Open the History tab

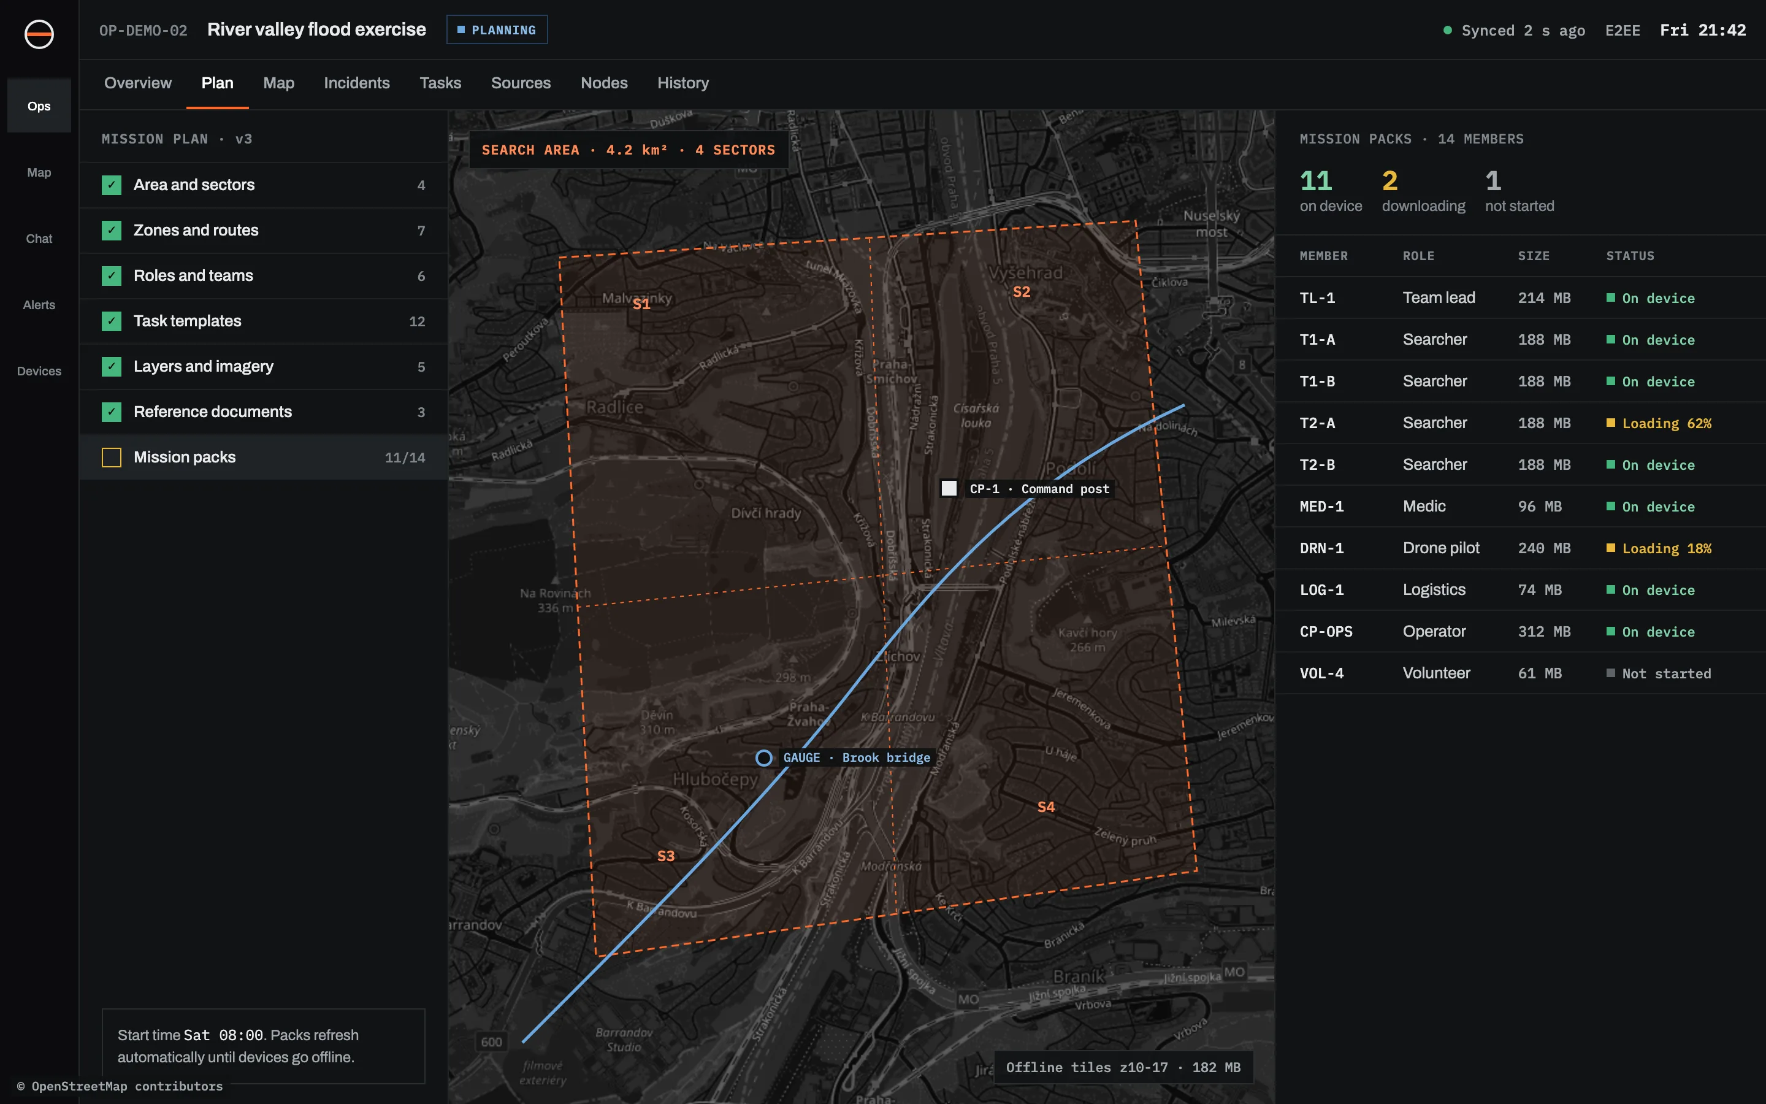tap(683, 83)
